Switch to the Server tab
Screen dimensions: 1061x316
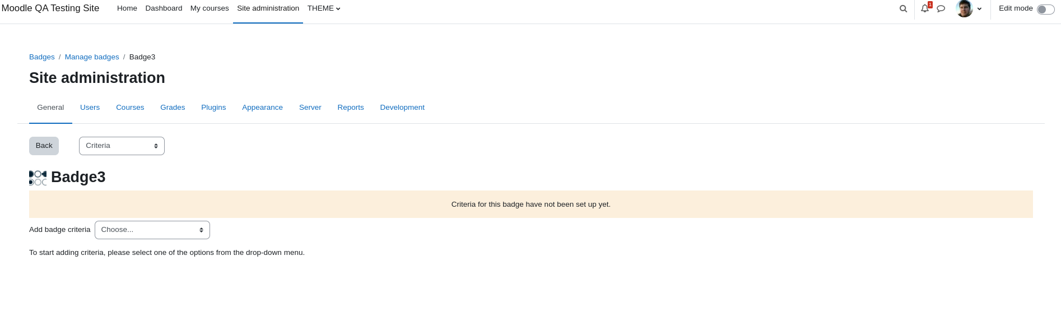310,108
